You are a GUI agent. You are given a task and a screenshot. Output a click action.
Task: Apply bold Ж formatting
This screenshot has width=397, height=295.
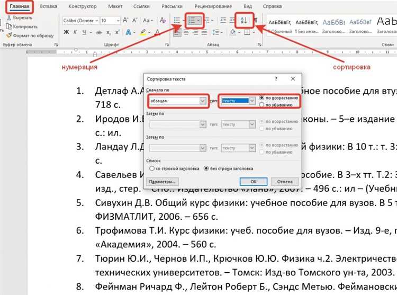[66, 32]
